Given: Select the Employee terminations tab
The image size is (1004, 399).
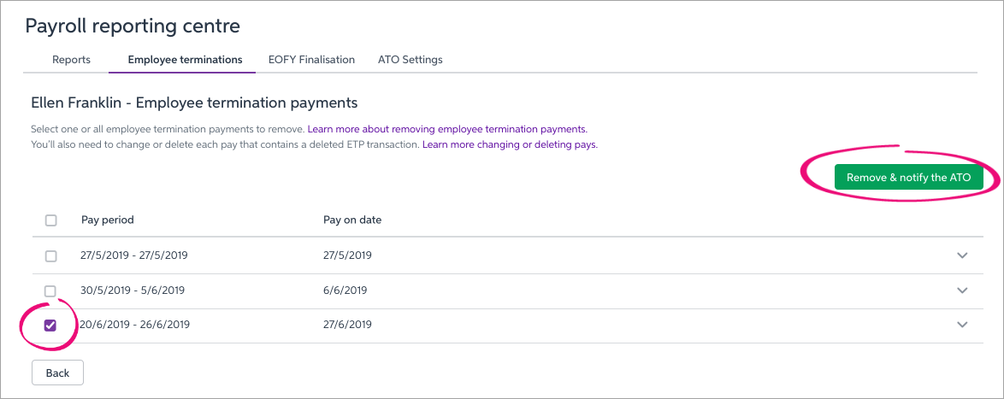Looking at the screenshot, I should point(185,60).
